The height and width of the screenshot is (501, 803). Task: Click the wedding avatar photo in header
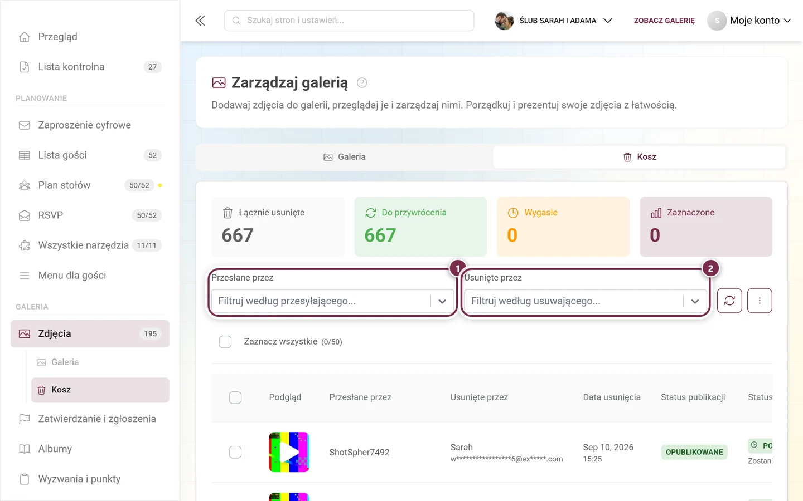(x=504, y=21)
